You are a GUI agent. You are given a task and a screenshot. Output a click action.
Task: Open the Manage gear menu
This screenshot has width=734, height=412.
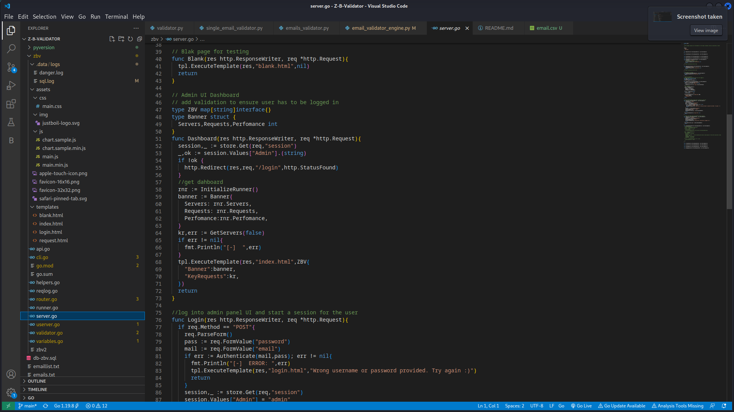coord(11,392)
